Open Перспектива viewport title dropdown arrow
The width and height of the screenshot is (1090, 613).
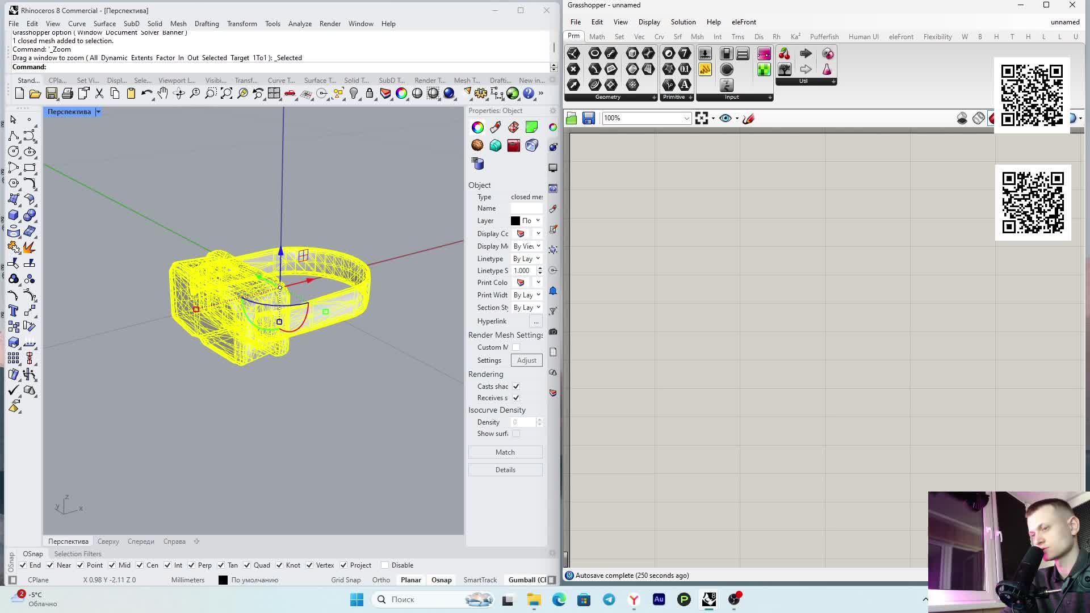[98, 112]
